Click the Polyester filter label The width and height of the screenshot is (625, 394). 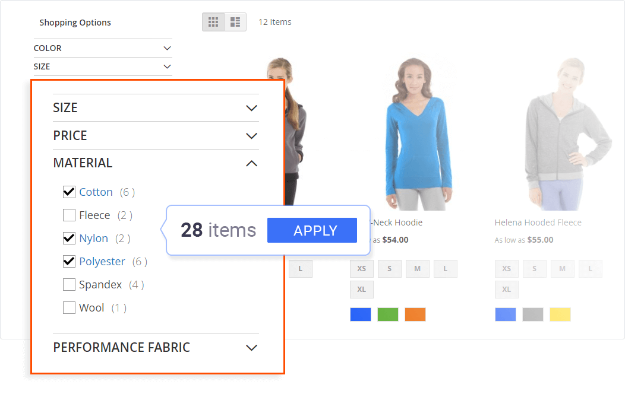click(102, 262)
